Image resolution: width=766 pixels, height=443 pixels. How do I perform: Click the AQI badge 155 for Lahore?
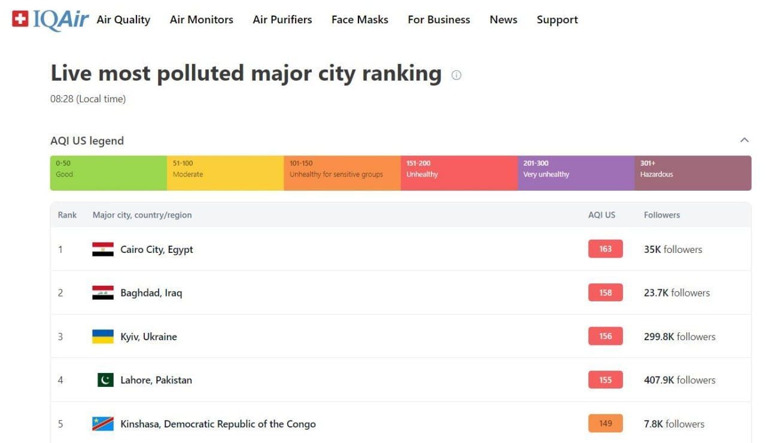(x=606, y=380)
